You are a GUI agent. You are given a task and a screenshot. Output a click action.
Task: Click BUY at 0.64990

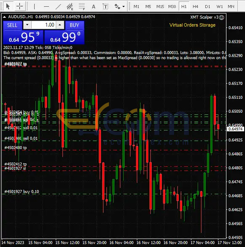tap(65, 33)
